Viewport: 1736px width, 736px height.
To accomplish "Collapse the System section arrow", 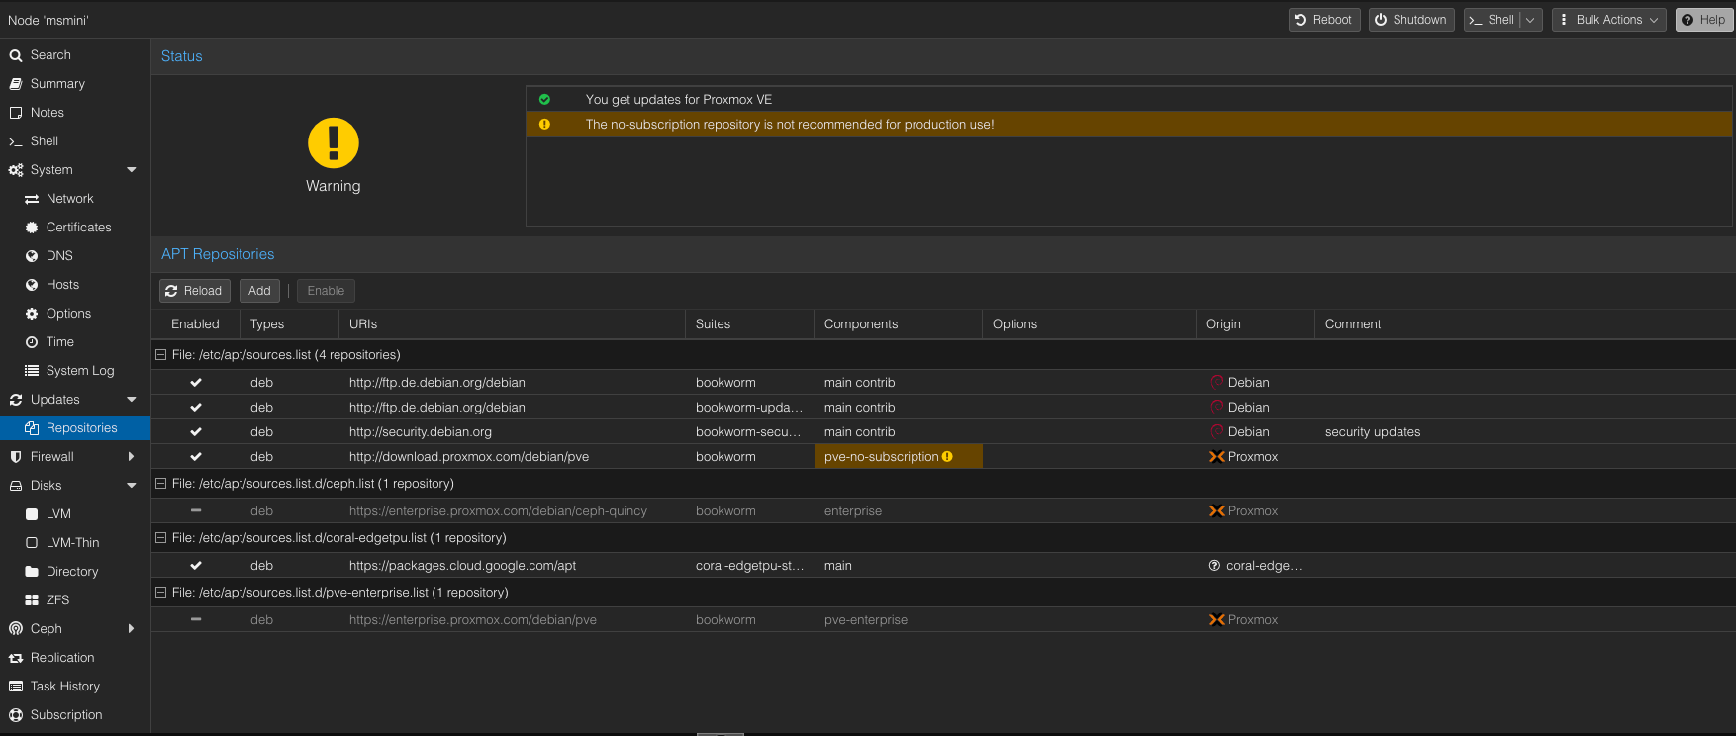I will tap(132, 170).
